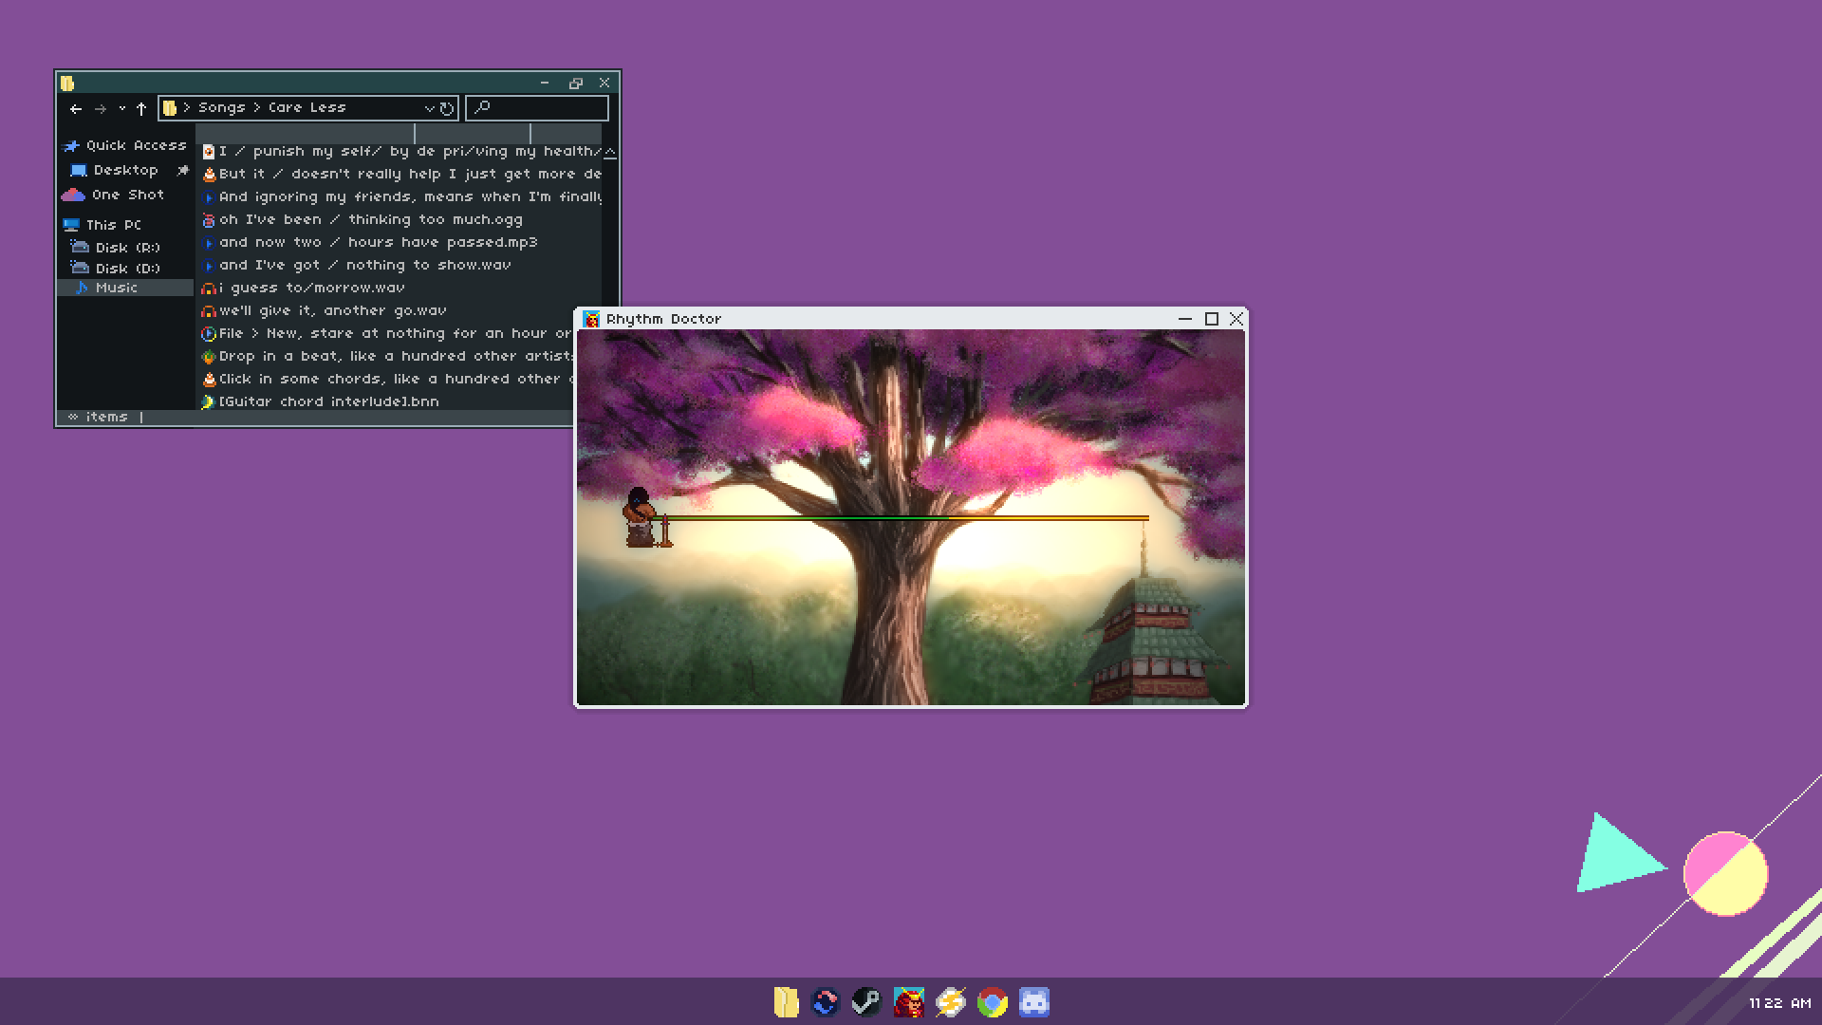Open Disk (R:) drive
The height and width of the screenshot is (1025, 1822).
tap(115, 247)
